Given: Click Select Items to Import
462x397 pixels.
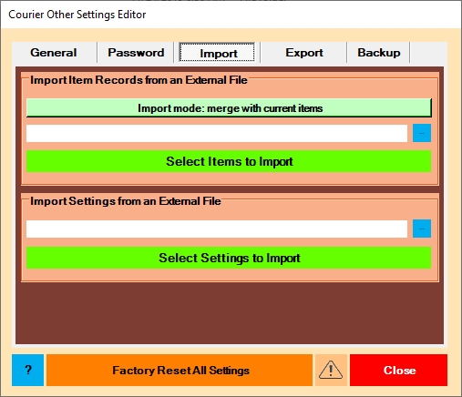Looking at the screenshot, I should [x=229, y=161].
